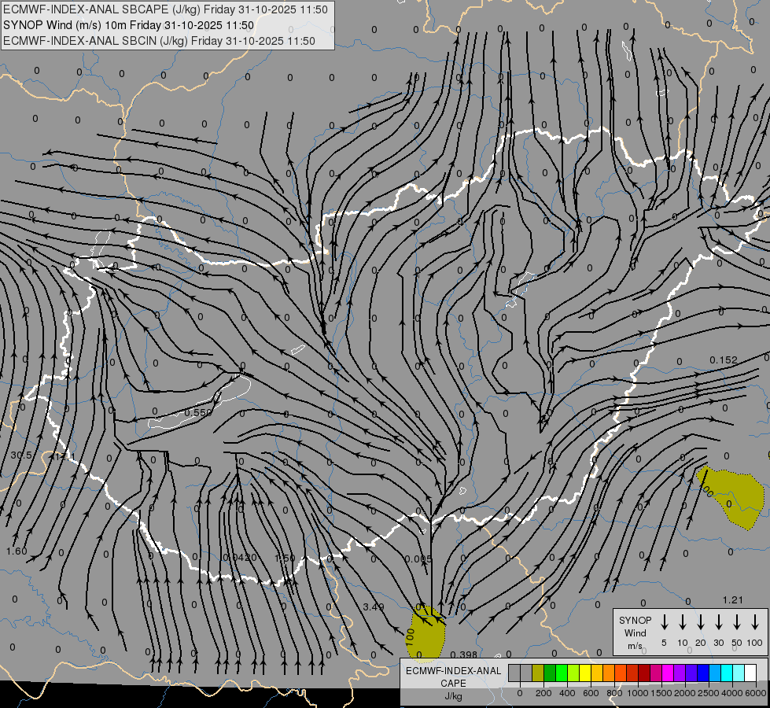Click the 1.21 value above the wind legend
This screenshot has height=708, width=770.
[733, 600]
